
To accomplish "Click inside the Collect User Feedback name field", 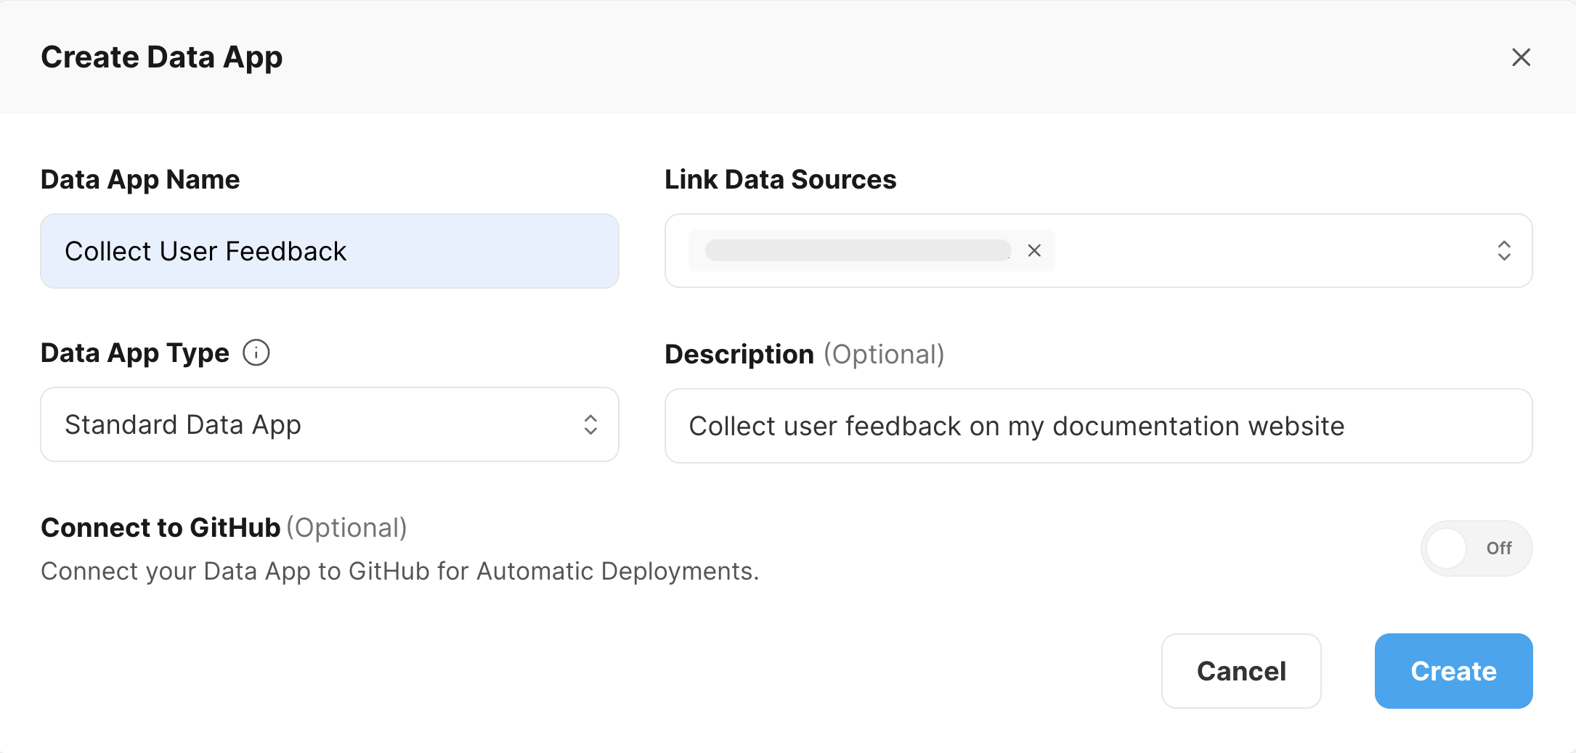I will tap(329, 250).
